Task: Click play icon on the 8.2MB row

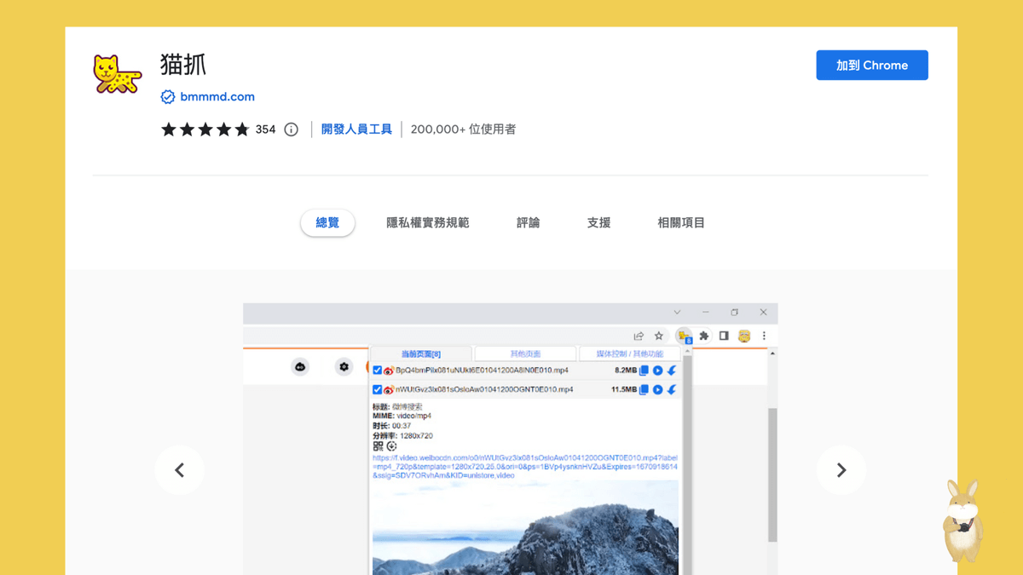Action: (657, 371)
